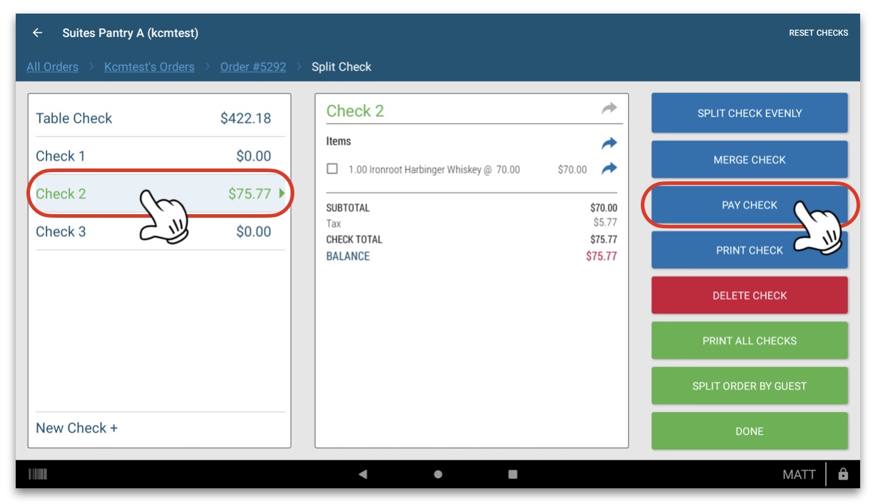
Task: Click the gray share arrow beside Check 2 title
Action: [609, 109]
